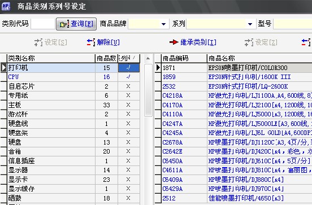Select the 主板 category
Viewport: 312px width, 205px height.
click(51, 105)
